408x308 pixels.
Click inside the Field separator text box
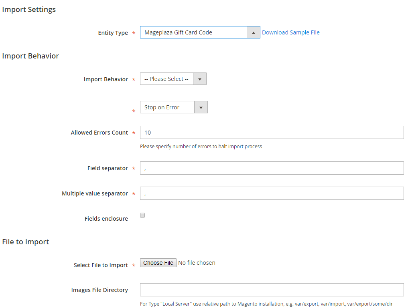[x=272, y=168]
